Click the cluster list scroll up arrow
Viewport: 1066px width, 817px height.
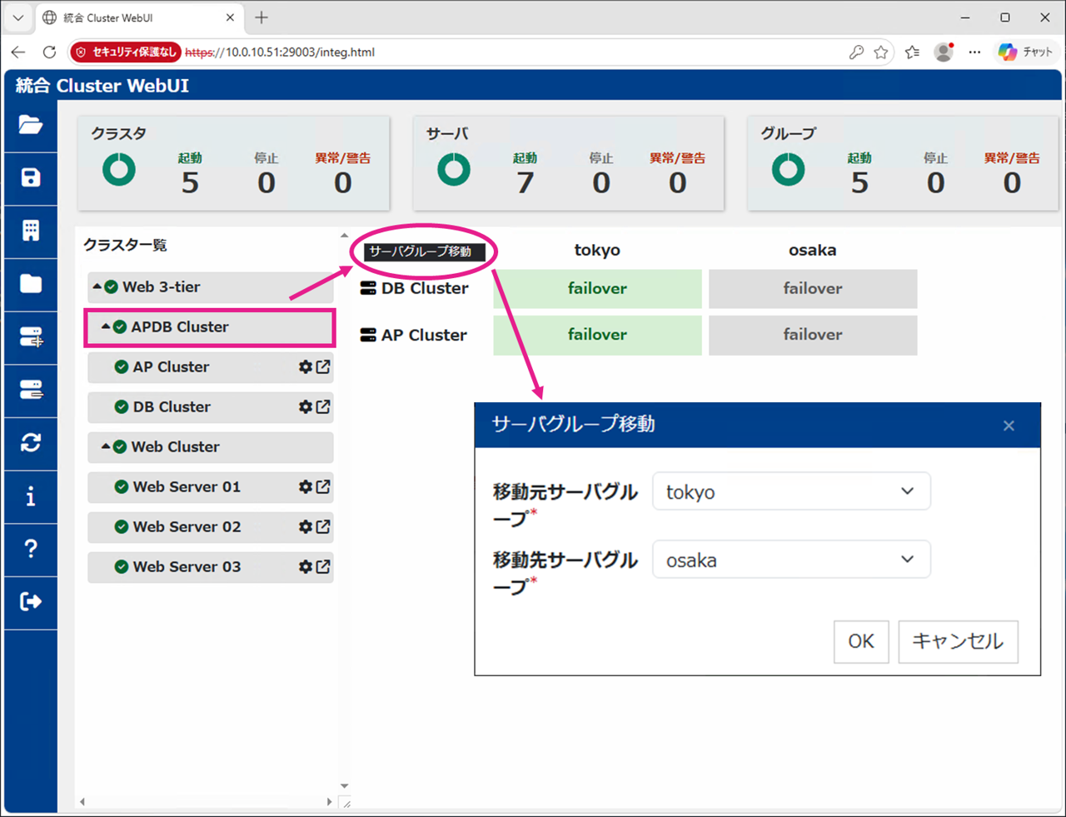click(344, 236)
